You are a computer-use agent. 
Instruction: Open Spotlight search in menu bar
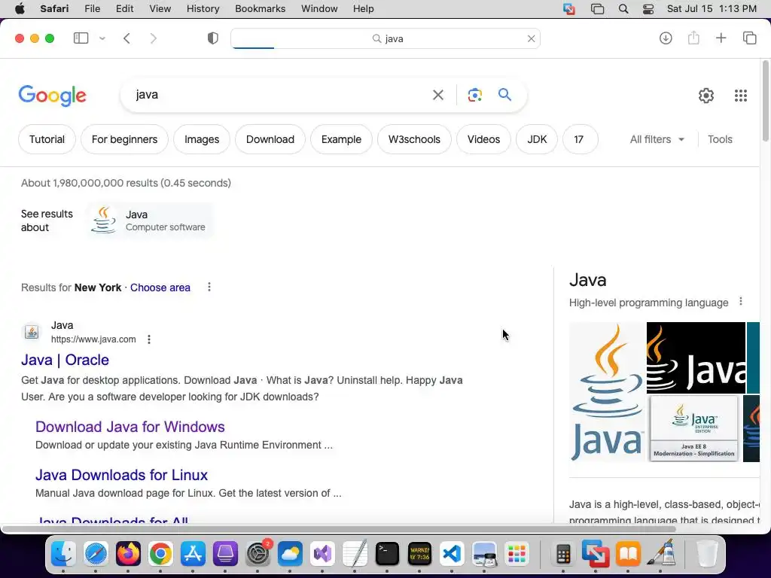(x=623, y=9)
